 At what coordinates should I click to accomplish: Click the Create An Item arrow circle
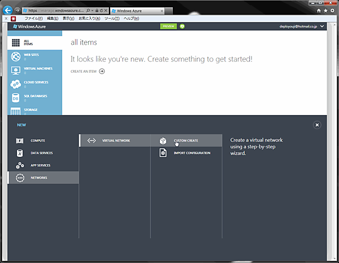coord(102,71)
